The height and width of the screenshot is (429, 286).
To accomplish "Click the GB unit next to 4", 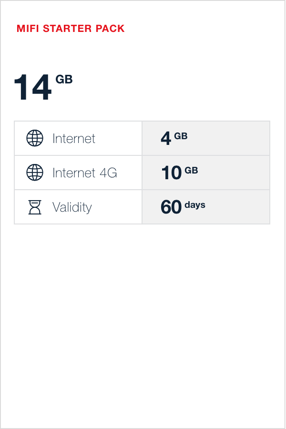I will 181,136.
